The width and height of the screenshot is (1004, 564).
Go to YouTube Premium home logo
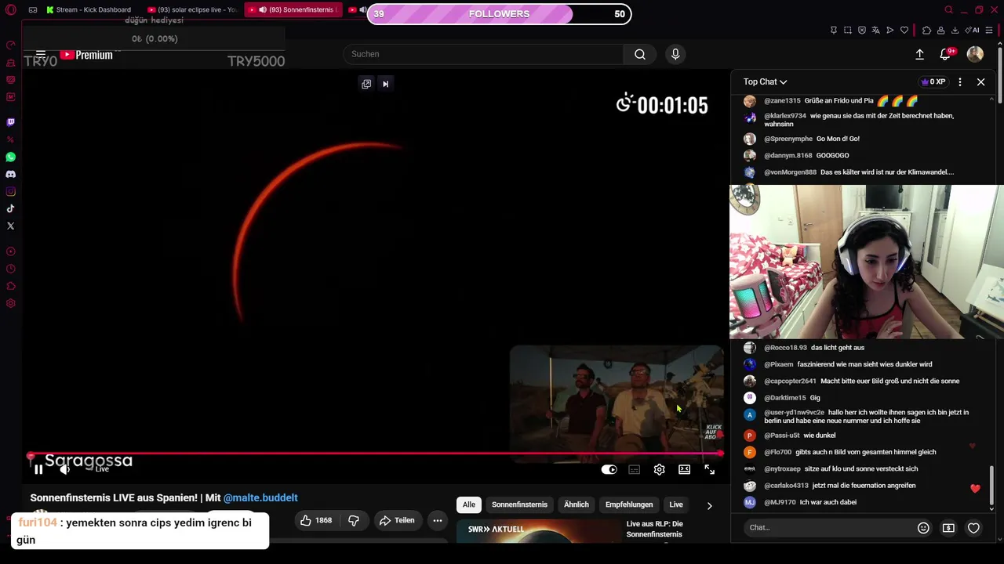click(87, 55)
